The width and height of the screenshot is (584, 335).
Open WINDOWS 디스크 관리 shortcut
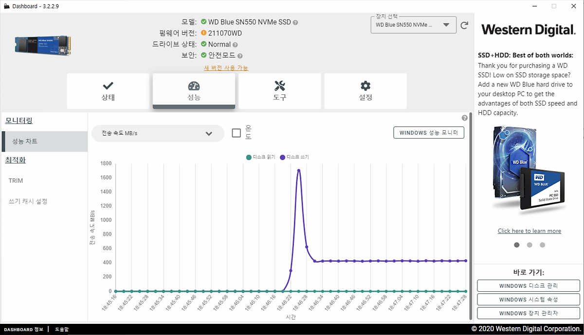[x=529, y=286]
